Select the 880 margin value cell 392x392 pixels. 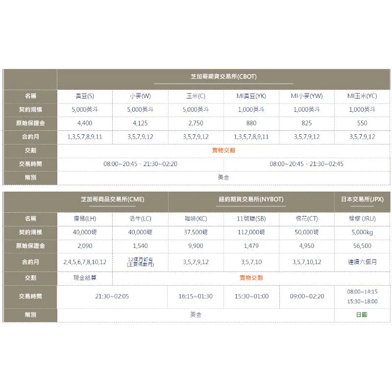[251, 123]
